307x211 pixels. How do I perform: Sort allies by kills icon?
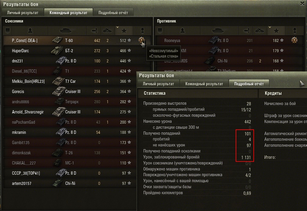(107, 31)
